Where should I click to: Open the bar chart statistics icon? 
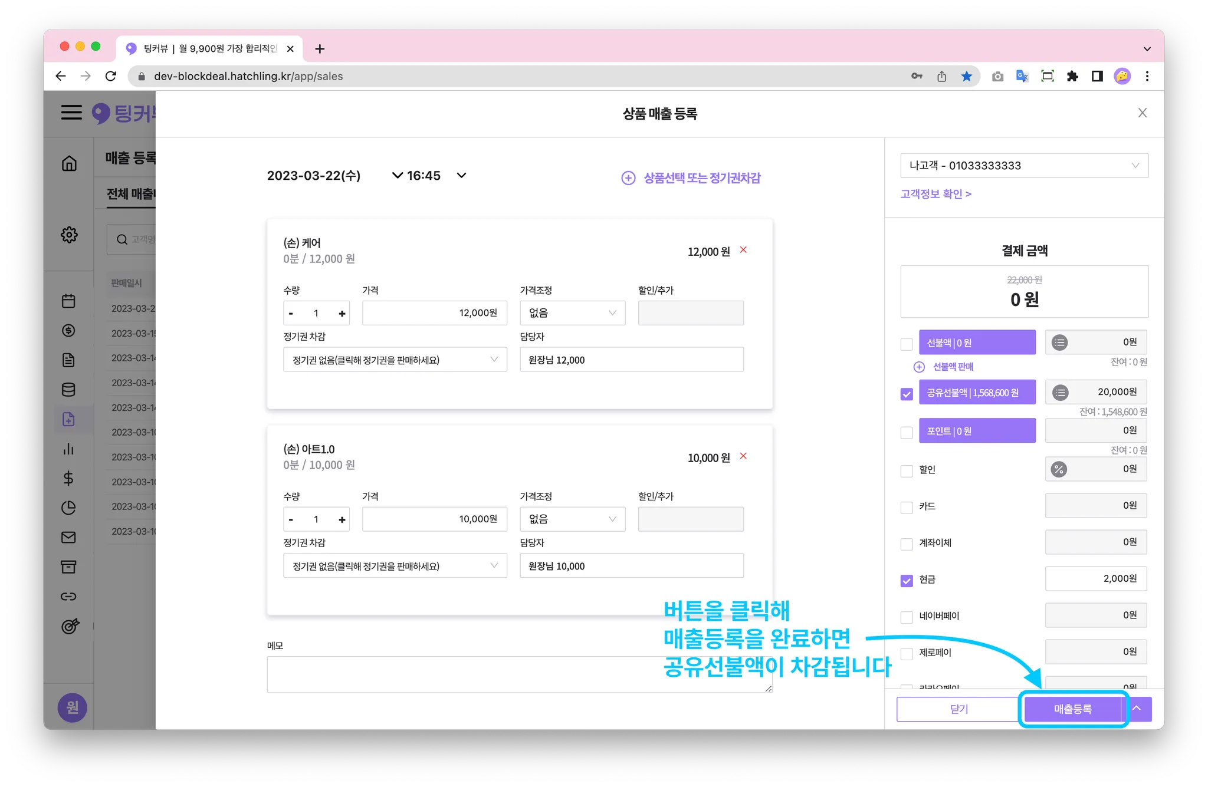point(68,449)
